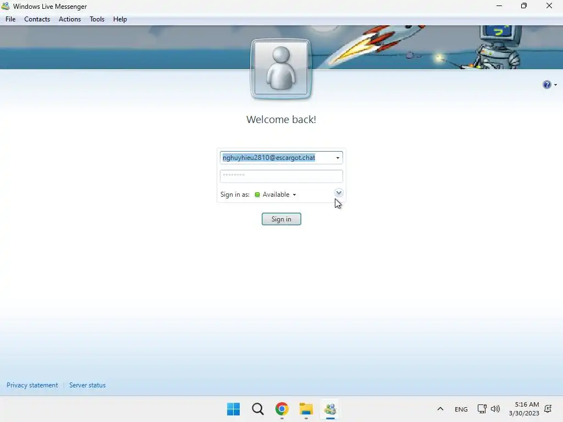Minimize the Messenger window

(x=499, y=6)
